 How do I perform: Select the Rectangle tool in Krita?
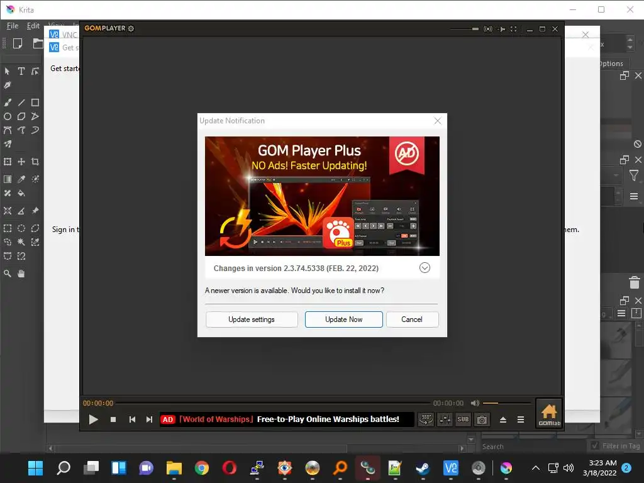(35, 103)
